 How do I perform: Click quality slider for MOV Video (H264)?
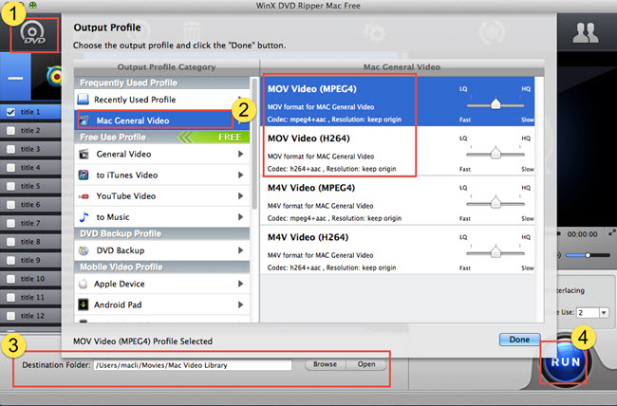point(495,154)
